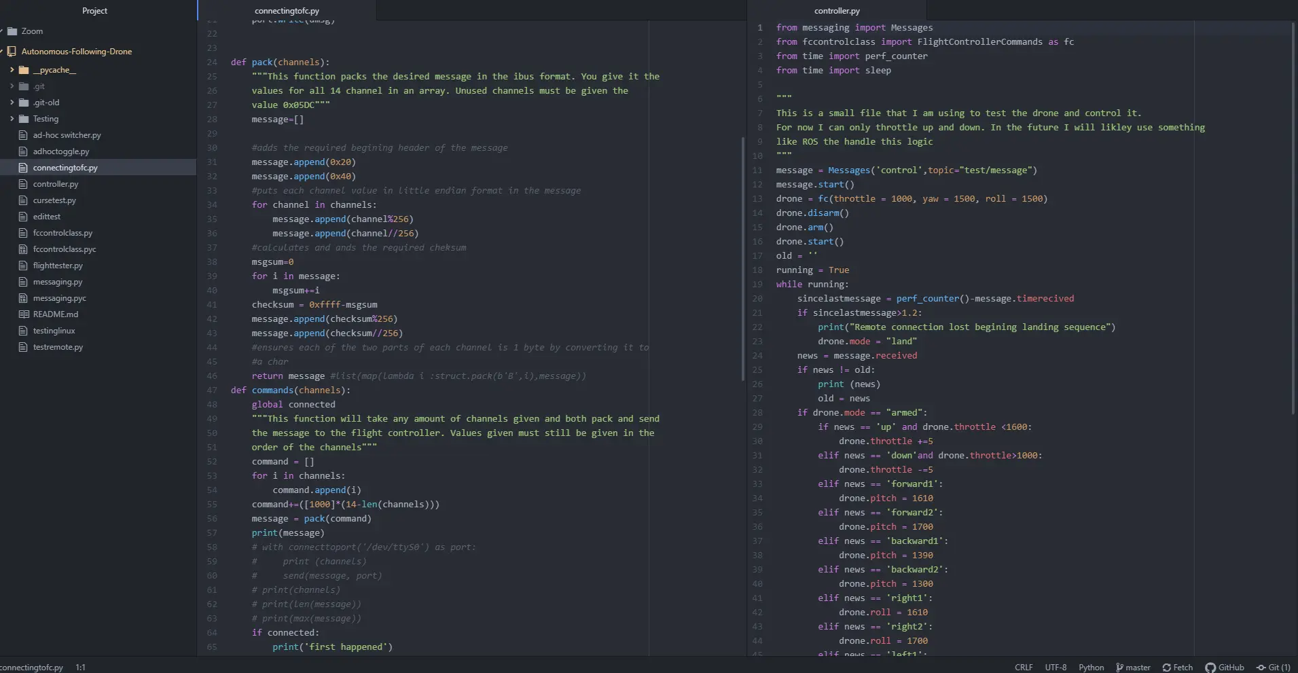The height and width of the screenshot is (673, 1298).
Task: Click the 1:1 cursor position indicator
Action: pos(80,668)
